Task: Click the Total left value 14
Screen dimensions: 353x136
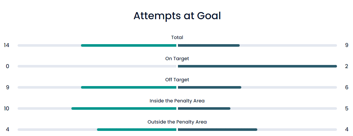Action: [6, 45]
